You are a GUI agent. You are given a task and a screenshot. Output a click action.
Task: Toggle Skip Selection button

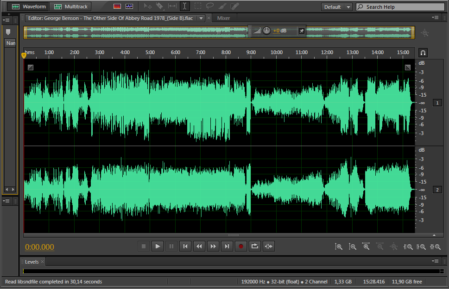click(269, 246)
